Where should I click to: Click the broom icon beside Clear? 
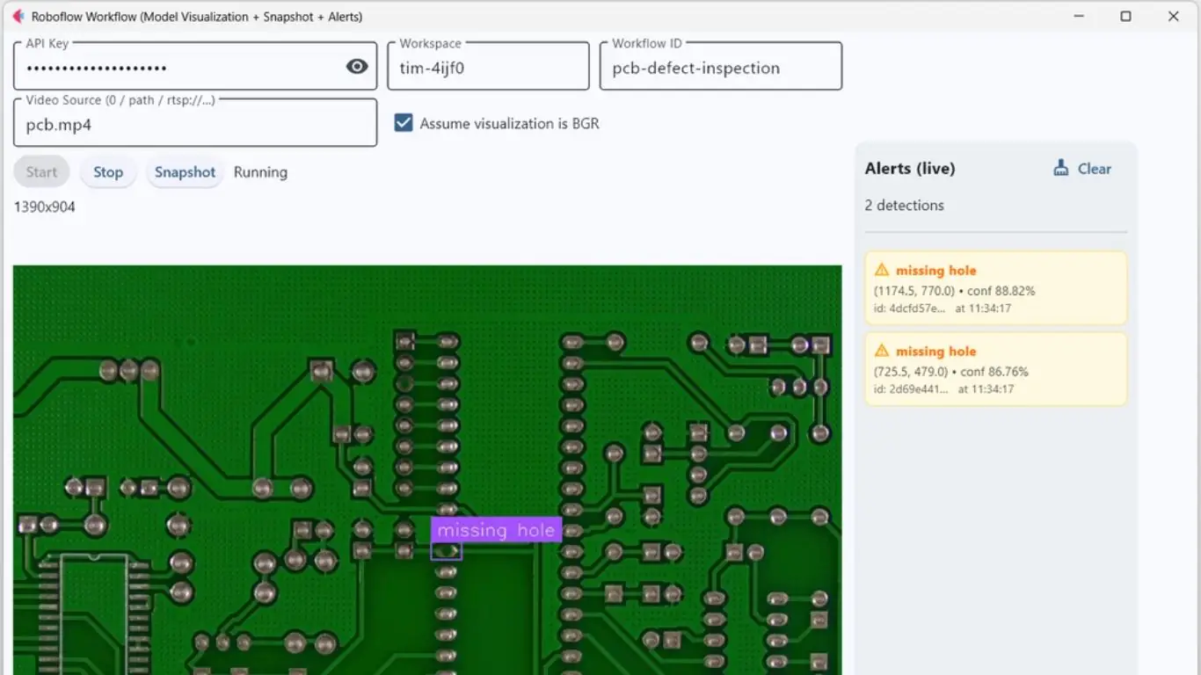1061,169
